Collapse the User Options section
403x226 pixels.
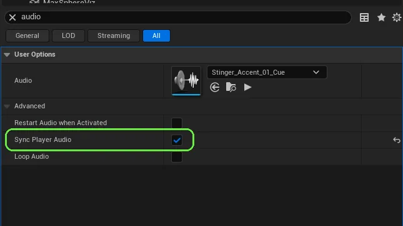pyautogui.click(x=7, y=55)
